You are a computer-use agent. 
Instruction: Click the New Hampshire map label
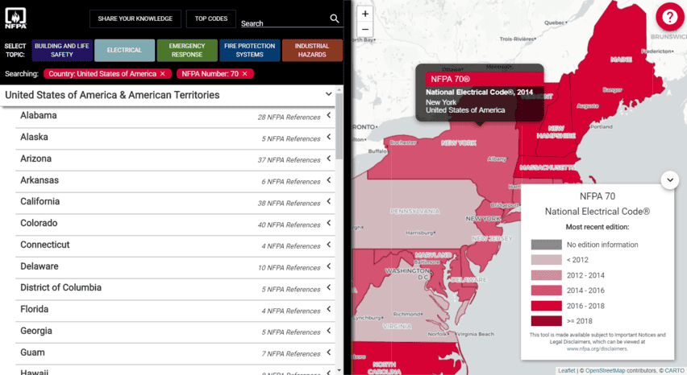point(556,132)
